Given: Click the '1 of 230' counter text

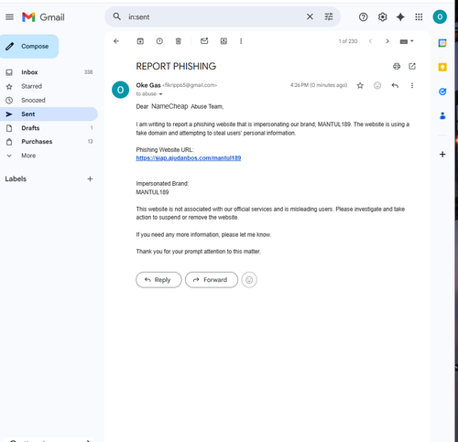Looking at the screenshot, I should coord(348,41).
